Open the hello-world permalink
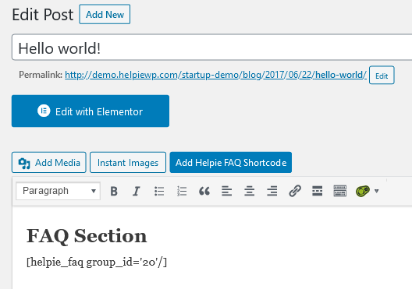 pos(215,75)
